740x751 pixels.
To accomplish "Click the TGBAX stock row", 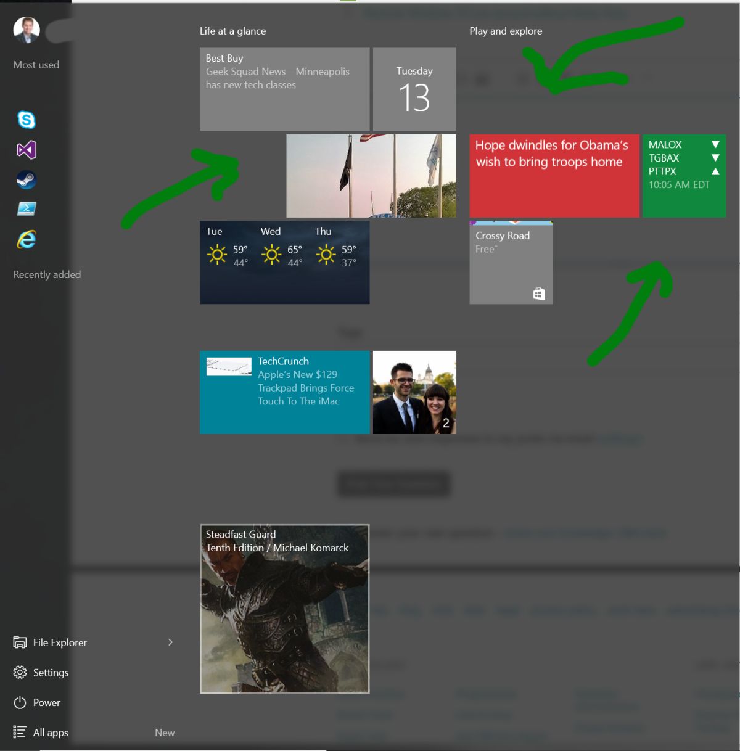I will pos(684,158).
